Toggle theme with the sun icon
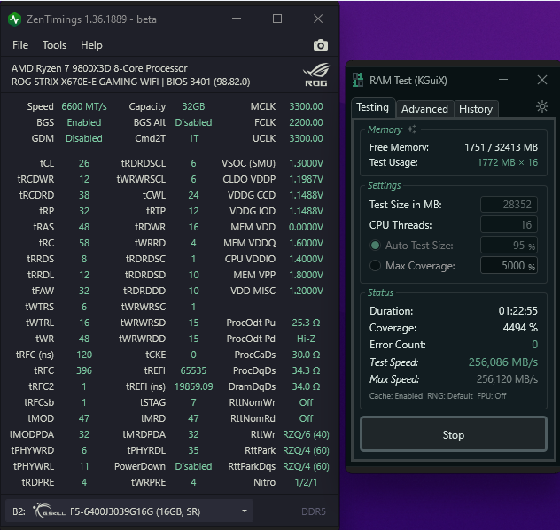The height and width of the screenshot is (530, 560). 541,106
